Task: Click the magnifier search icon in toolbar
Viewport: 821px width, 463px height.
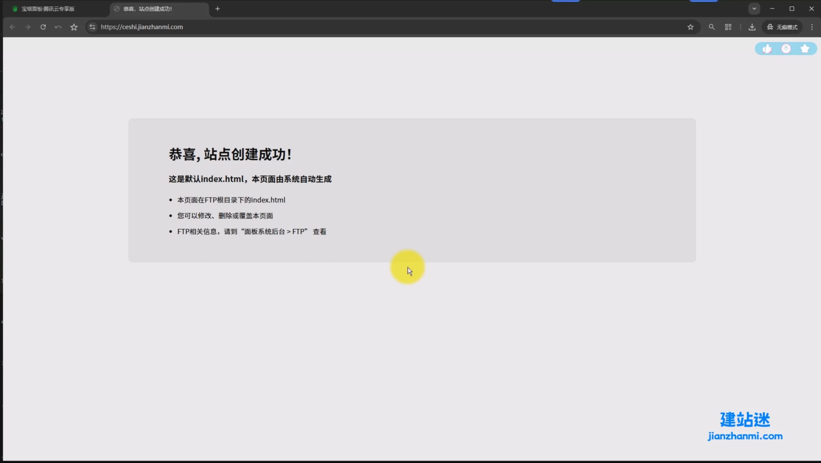Action: click(712, 27)
